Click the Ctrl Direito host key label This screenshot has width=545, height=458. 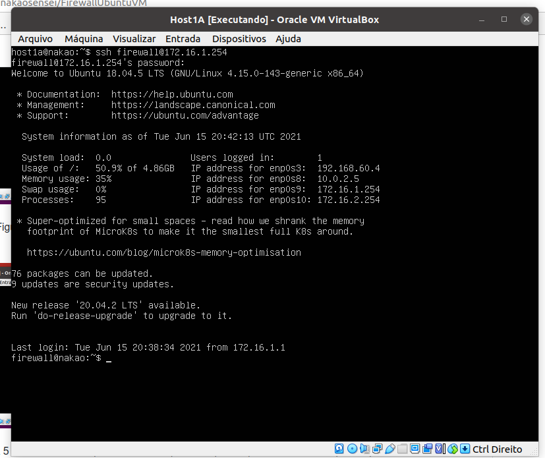[x=497, y=449]
